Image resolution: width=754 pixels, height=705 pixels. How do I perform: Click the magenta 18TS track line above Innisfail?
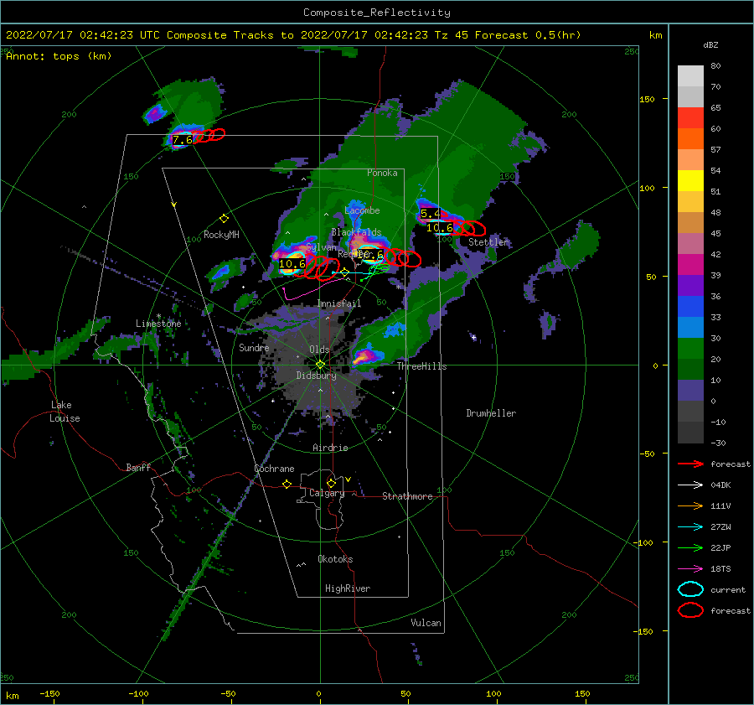coord(313,288)
